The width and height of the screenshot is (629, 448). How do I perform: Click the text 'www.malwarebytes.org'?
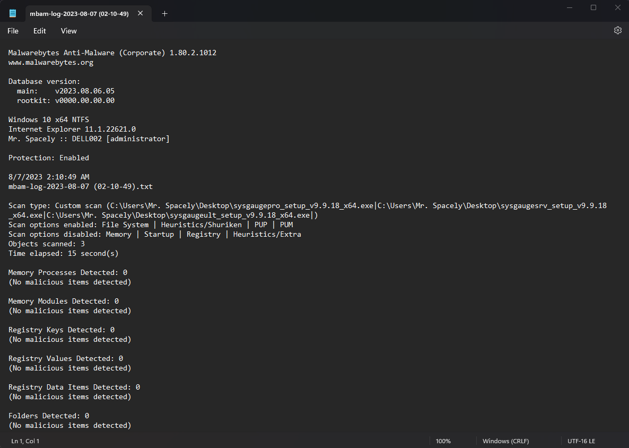pos(51,62)
